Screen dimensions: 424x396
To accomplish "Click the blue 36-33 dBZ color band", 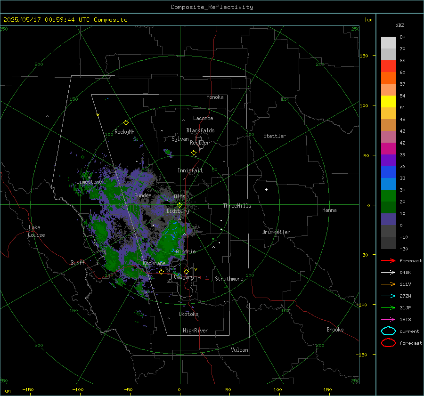I will (x=388, y=172).
